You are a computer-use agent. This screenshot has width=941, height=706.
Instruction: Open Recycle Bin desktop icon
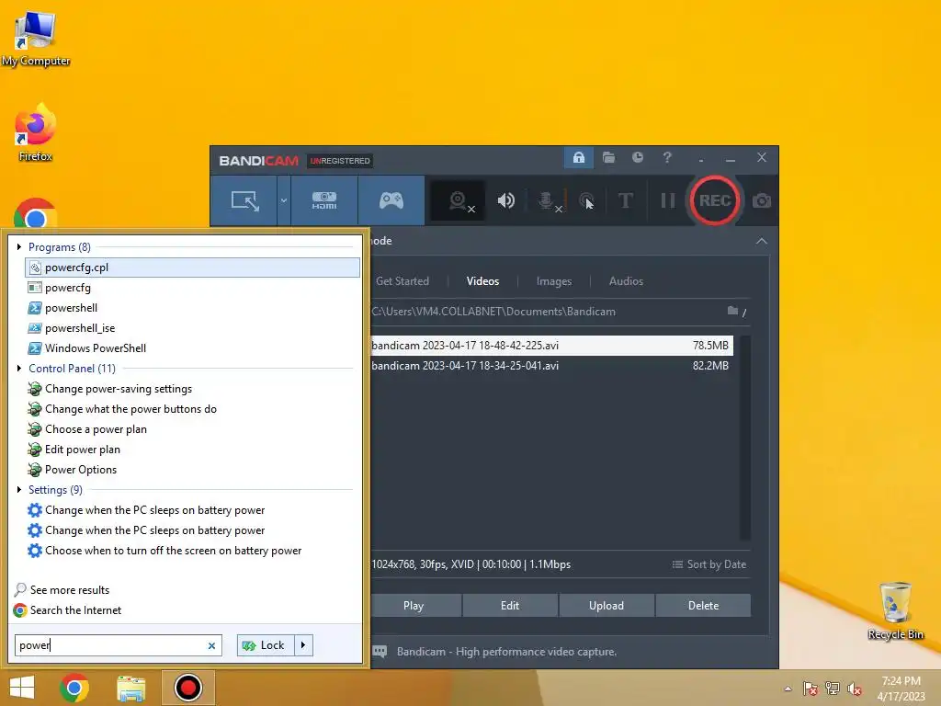pos(896,610)
